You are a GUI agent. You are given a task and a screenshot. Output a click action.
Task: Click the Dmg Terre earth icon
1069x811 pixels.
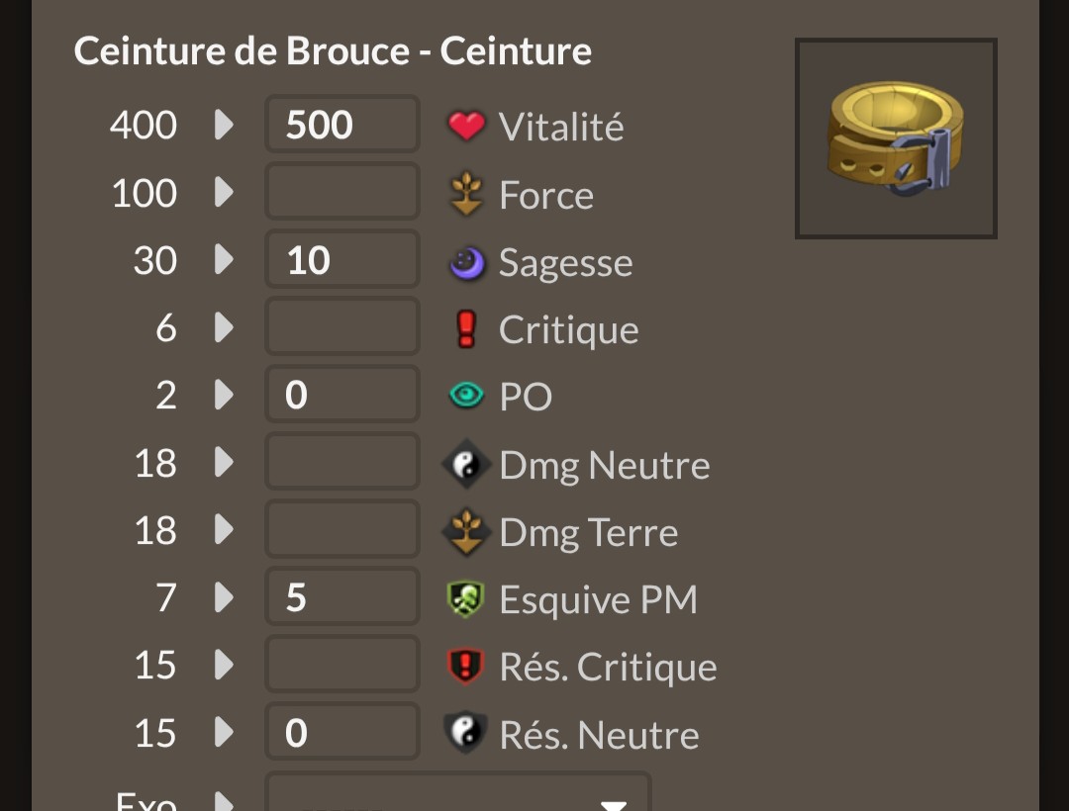tap(466, 531)
